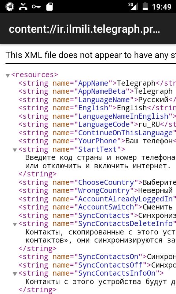Select the English attribute name value
This screenshot has height=294, width=176.
point(93,108)
